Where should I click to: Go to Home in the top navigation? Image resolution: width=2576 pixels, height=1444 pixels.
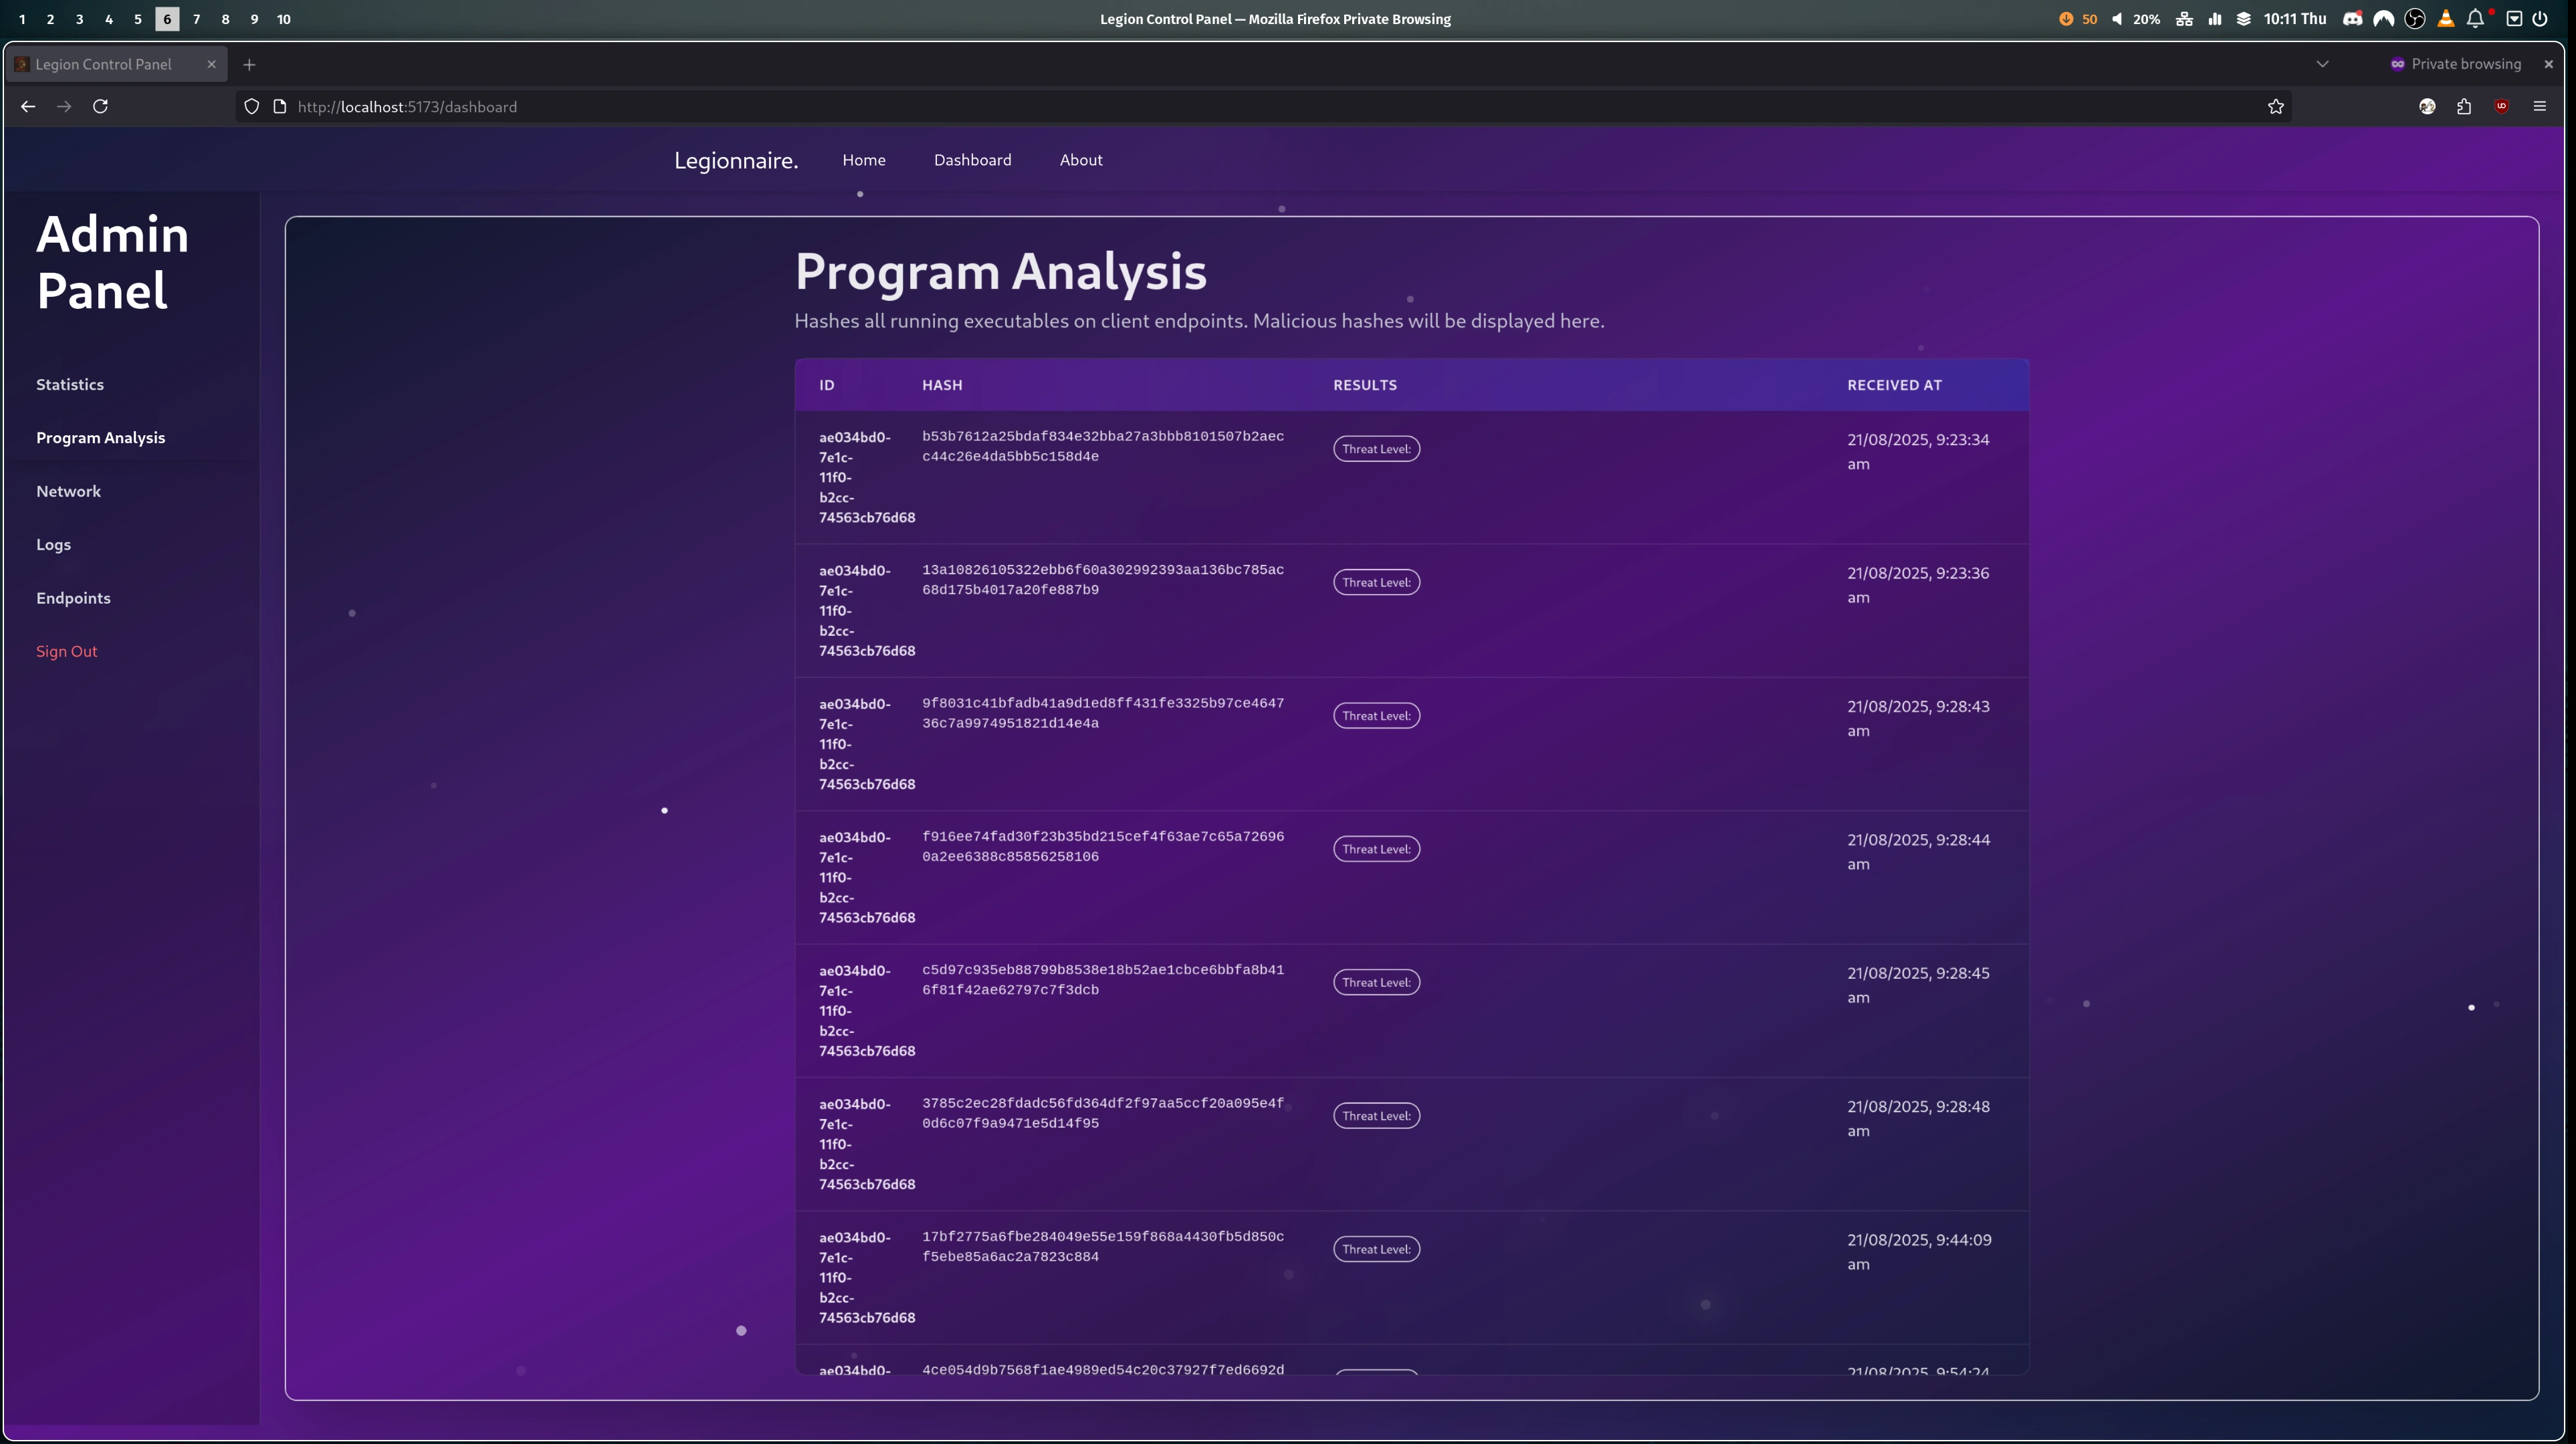(x=864, y=160)
